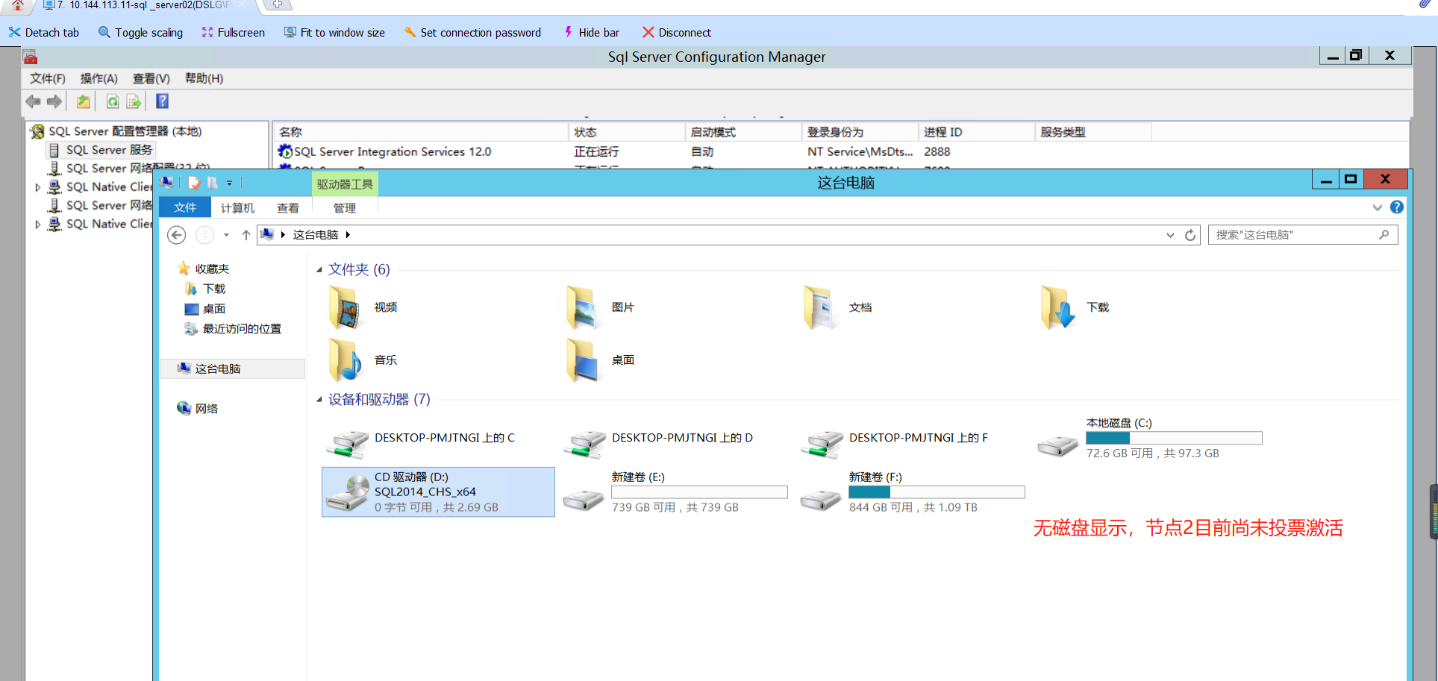Select the 音乐 folder icon
The image size is (1438, 681).
coord(346,360)
